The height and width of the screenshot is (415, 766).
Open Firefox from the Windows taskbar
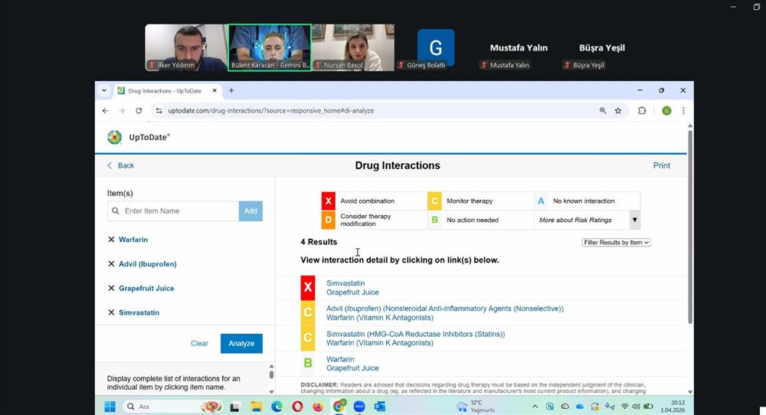pyautogui.click(x=318, y=407)
